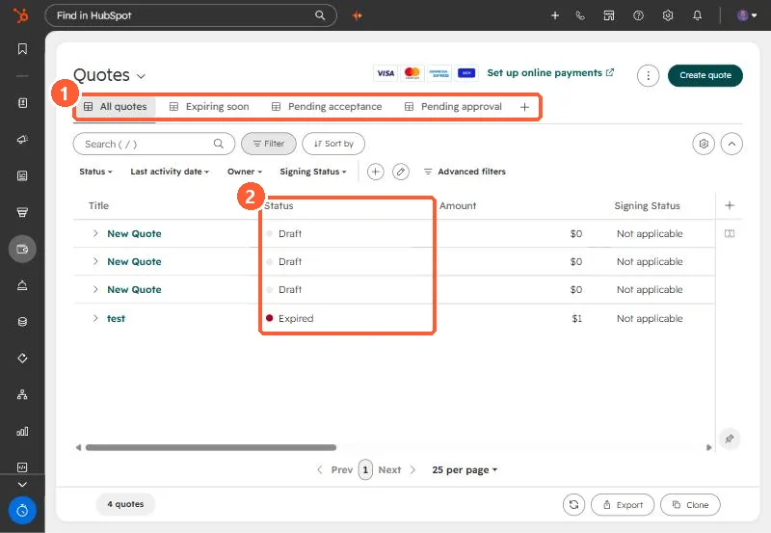Click the horizontal table scrollbar
Viewport: 771px width, 533px height.
(x=211, y=447)
